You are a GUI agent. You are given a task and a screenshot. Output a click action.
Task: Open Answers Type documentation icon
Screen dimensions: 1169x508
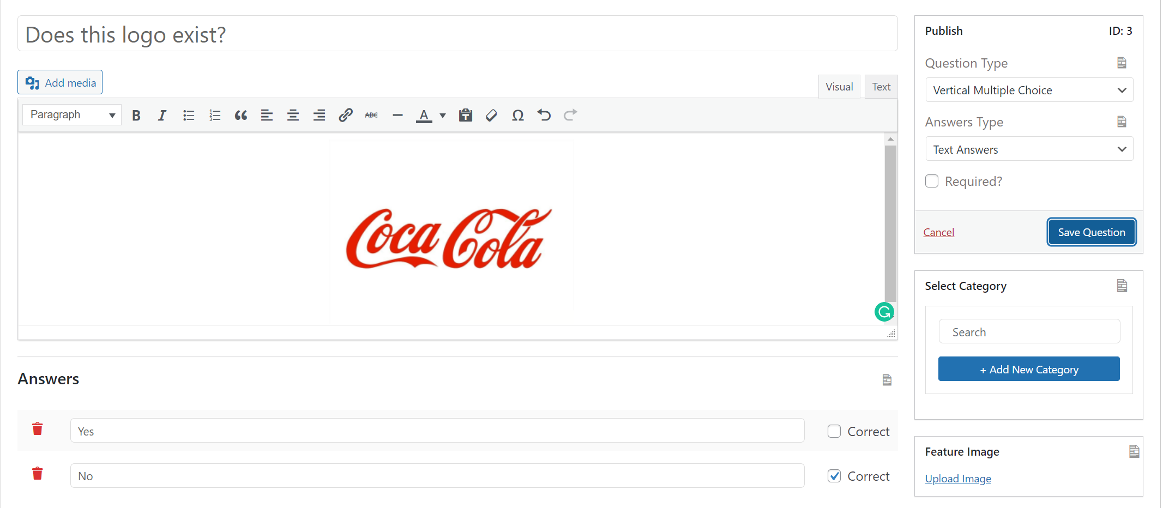click(x=1122, y=122)
